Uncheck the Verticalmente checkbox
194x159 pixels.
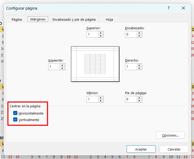point(15,120)
